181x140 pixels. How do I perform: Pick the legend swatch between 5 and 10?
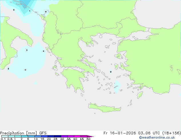pyautogui.click(x=31, y=136)
